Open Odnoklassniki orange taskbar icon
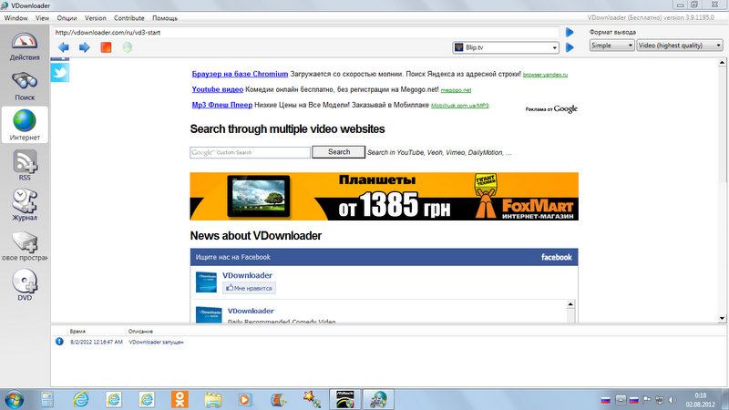 tap(180, 399)
